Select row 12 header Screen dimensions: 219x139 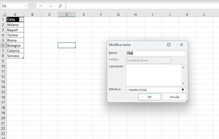[x=3, y=77]
